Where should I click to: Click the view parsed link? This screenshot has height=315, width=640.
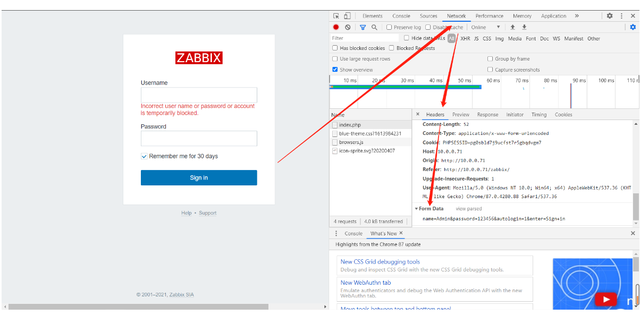coord(469,209)
